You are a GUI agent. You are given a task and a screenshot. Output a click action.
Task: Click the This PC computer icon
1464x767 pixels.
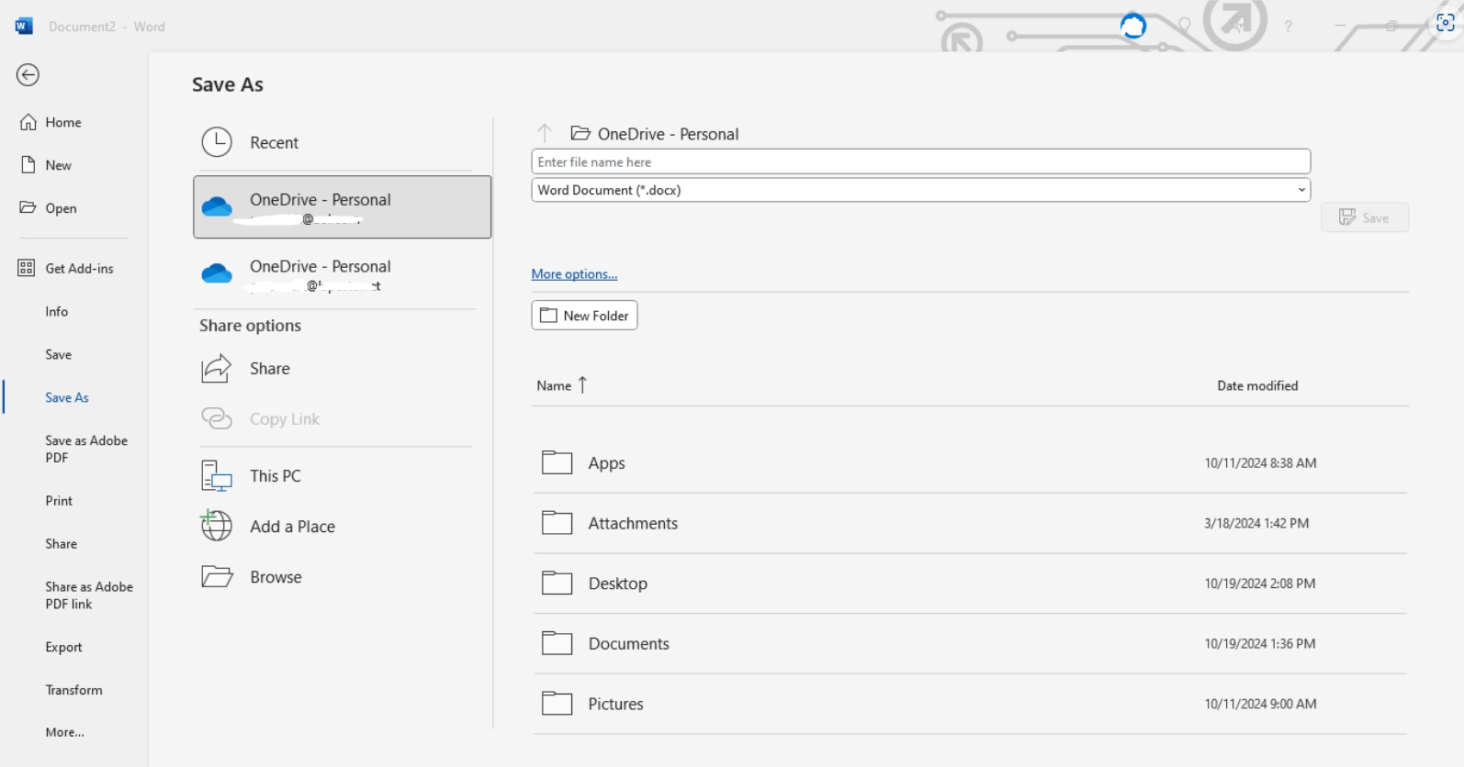pos(217,476)
